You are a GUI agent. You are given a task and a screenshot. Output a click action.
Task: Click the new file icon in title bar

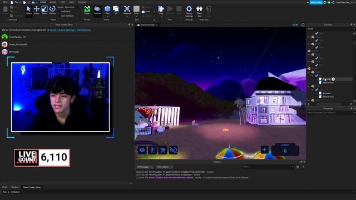[x=12, y=2]
